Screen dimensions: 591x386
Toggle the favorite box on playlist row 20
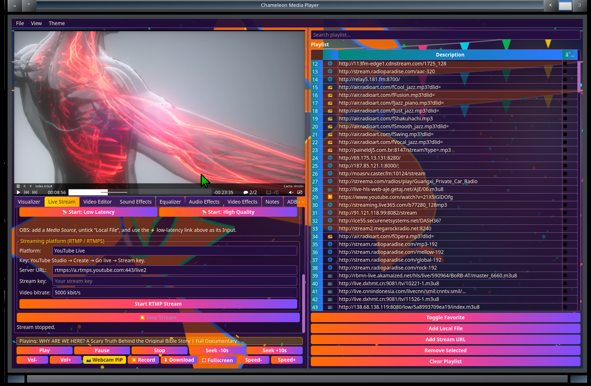click(565, 126)
